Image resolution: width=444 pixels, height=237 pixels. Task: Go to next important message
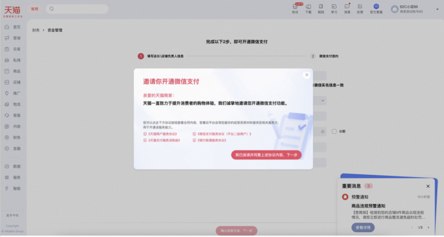(428, 228)
